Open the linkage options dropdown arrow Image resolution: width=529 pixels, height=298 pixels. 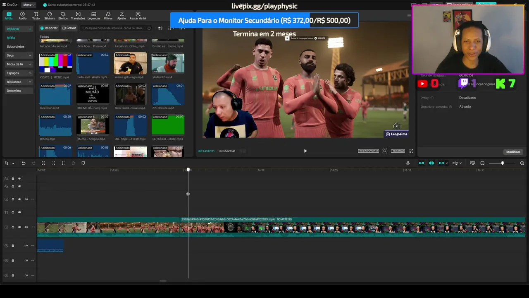click(x=447, y=163)
